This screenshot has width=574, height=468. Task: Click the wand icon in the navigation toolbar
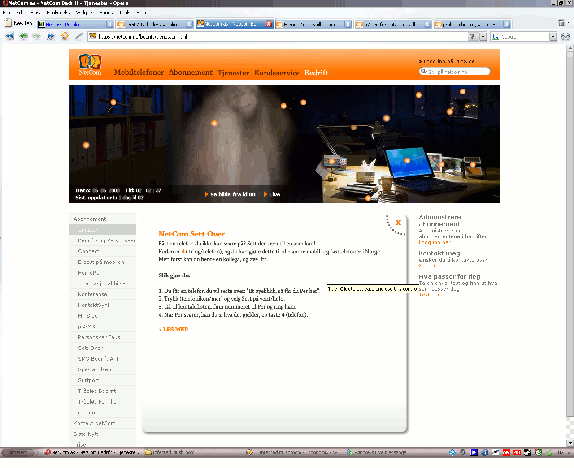click(79, 36)
